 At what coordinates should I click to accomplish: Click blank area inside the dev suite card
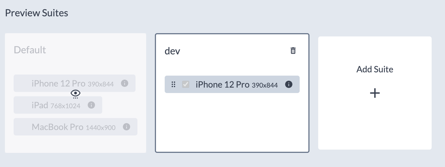[x=232, y=122]
